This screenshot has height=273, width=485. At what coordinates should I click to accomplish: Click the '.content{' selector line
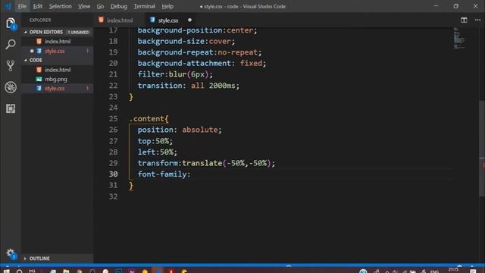pos(149,119)
